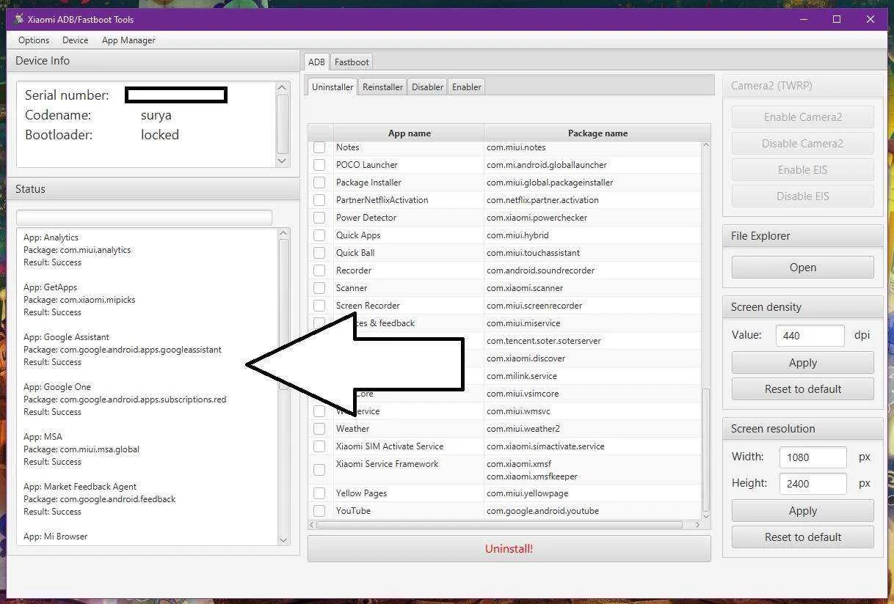
Task: Tick the POCO Launcher checkbox
Action: 319,165
